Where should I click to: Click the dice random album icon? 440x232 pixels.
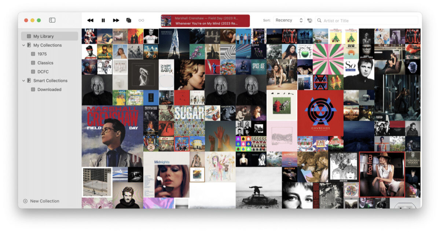(129, 20)
